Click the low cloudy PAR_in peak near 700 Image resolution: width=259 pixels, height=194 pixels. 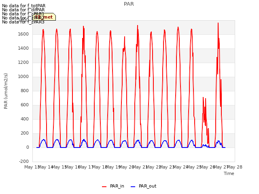[x=203, y=97]
